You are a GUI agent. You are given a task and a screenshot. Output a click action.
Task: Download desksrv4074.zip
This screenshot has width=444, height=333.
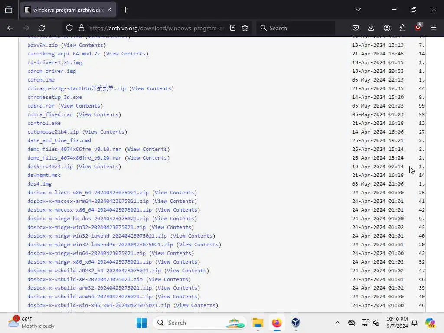[50, 166]
